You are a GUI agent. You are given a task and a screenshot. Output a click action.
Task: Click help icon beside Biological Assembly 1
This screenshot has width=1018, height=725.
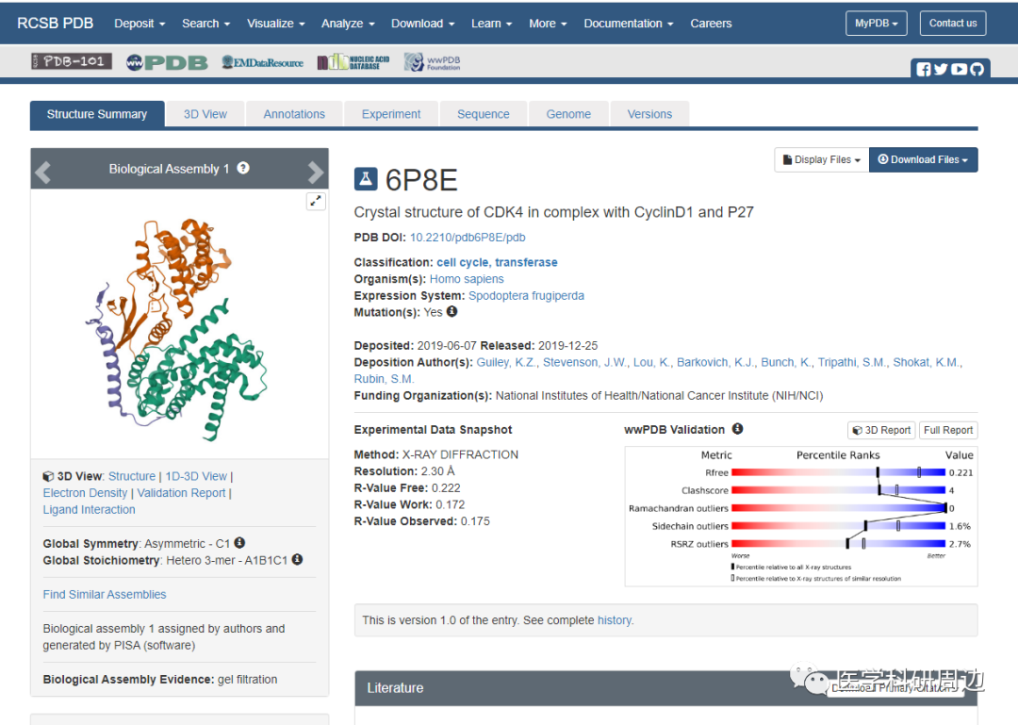coord(243,168)
